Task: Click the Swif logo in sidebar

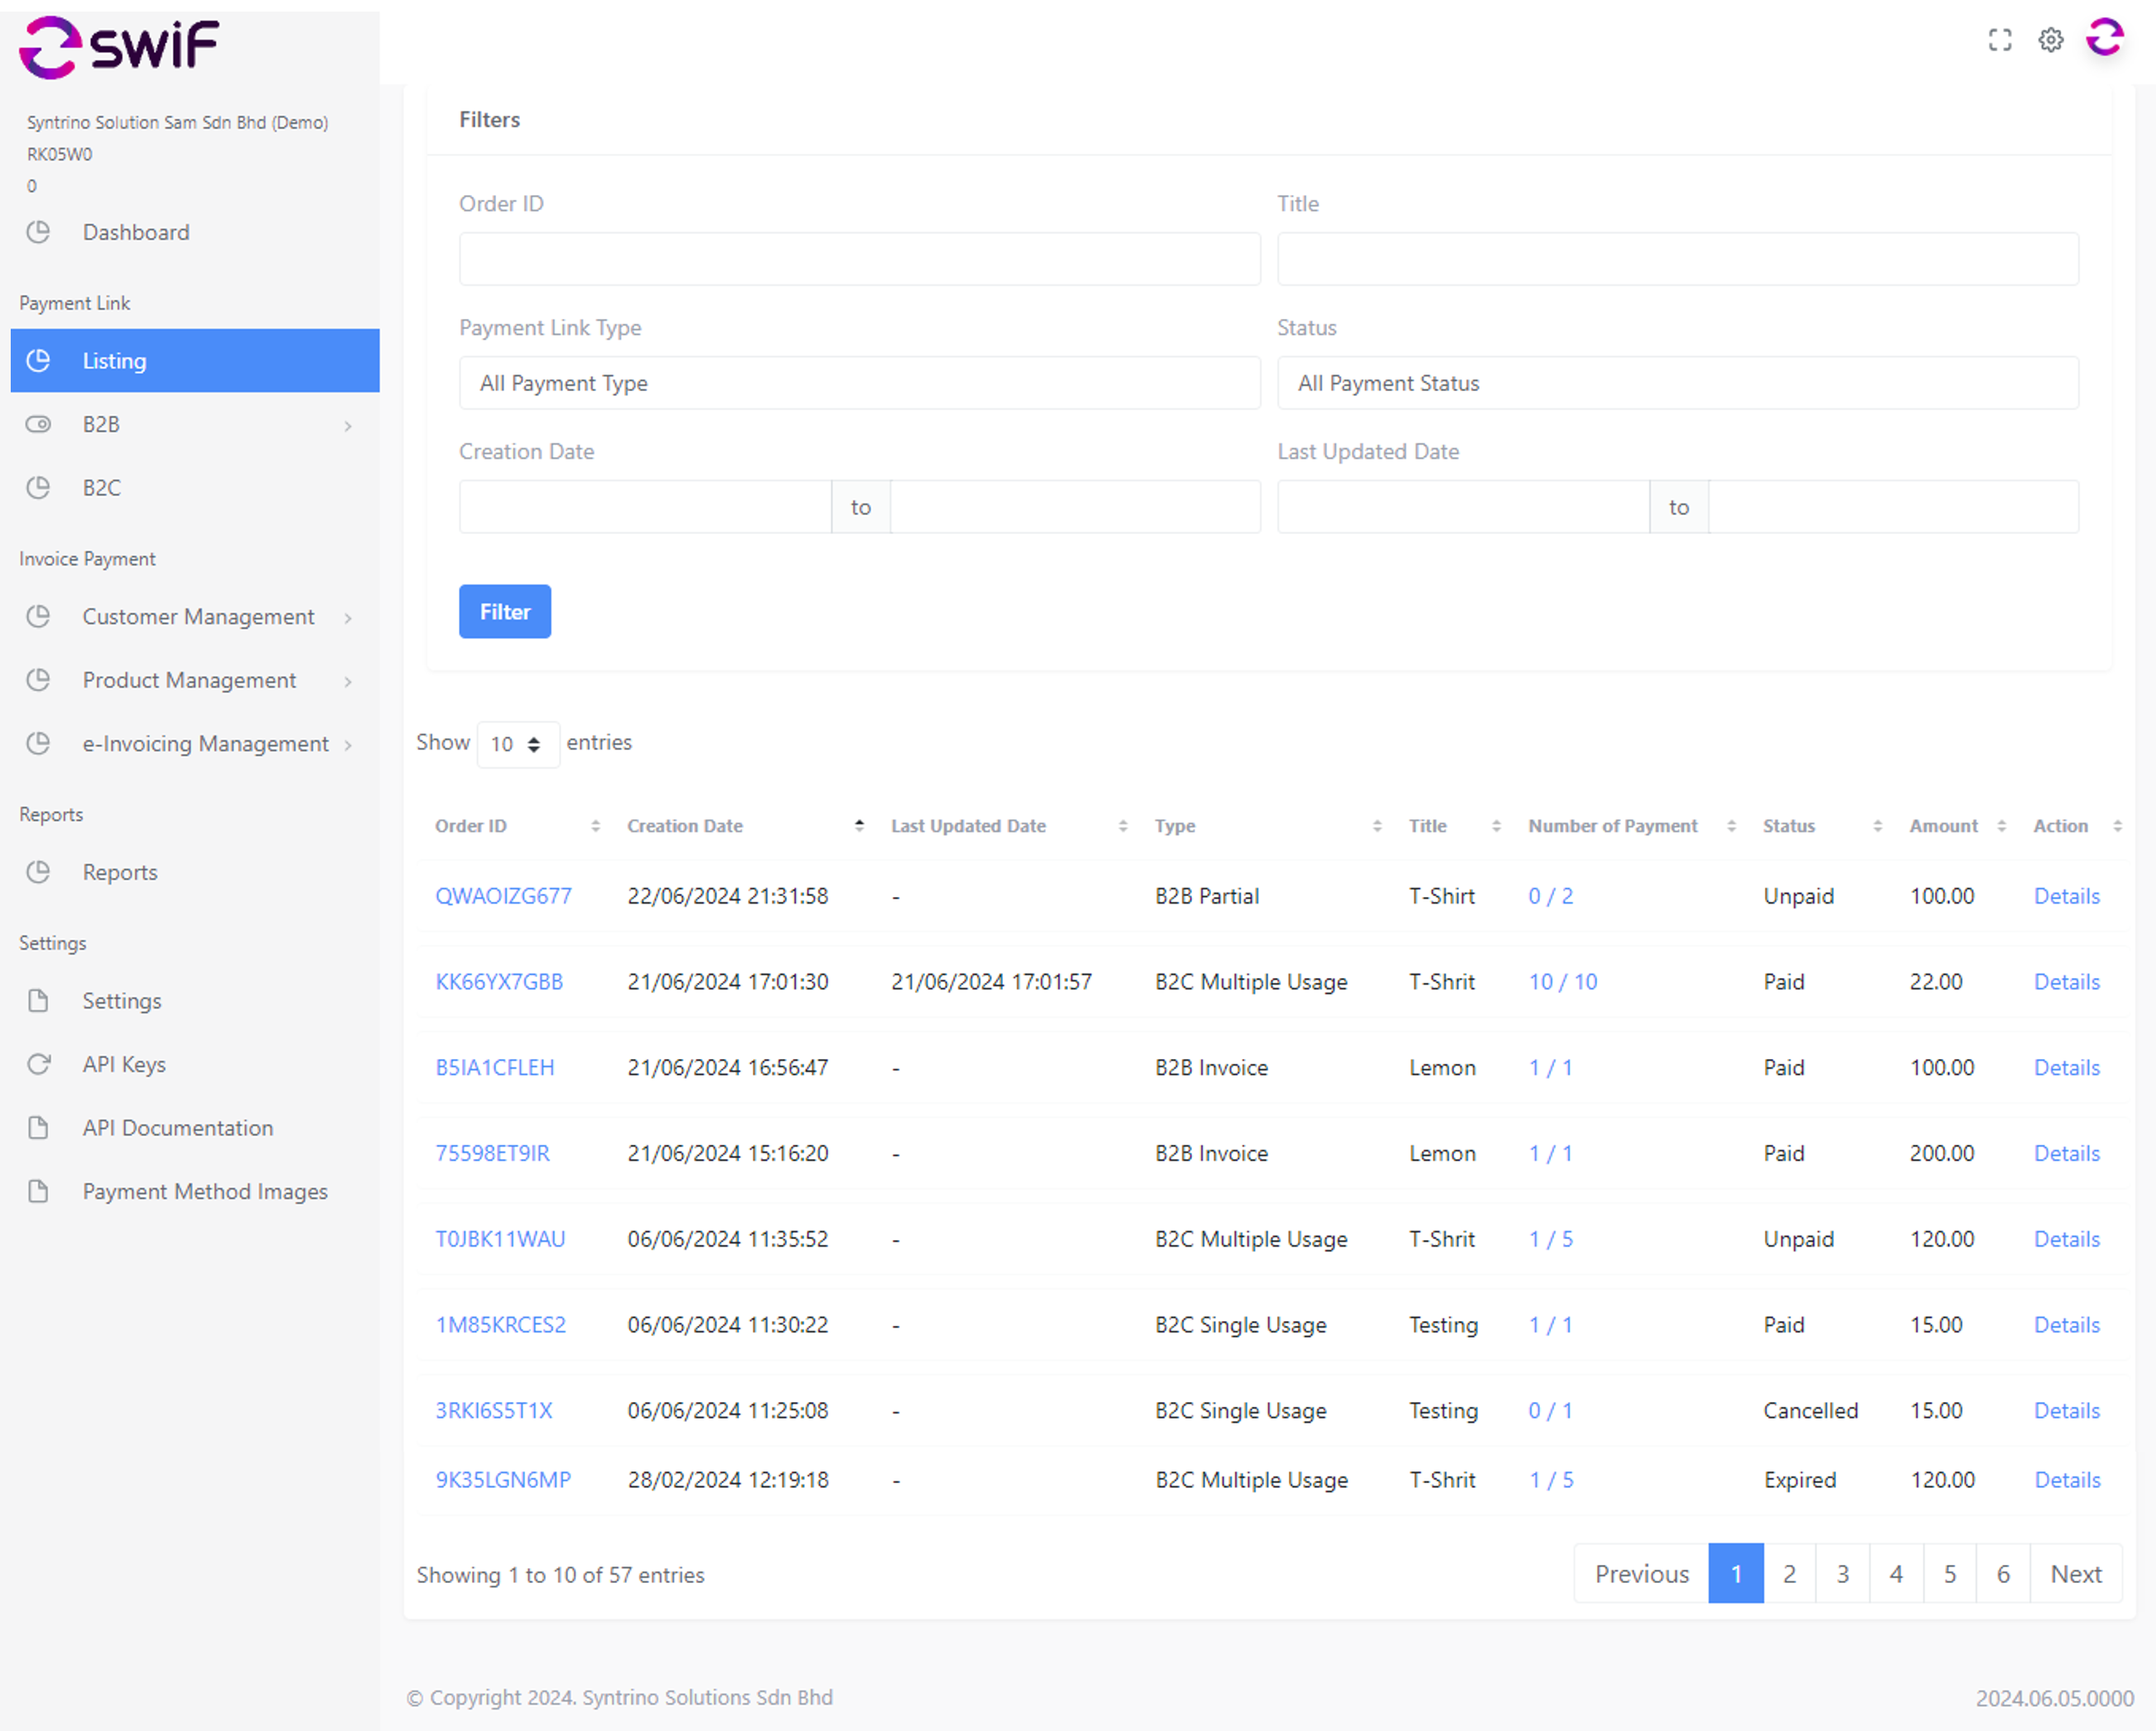Action: [119, 46]
